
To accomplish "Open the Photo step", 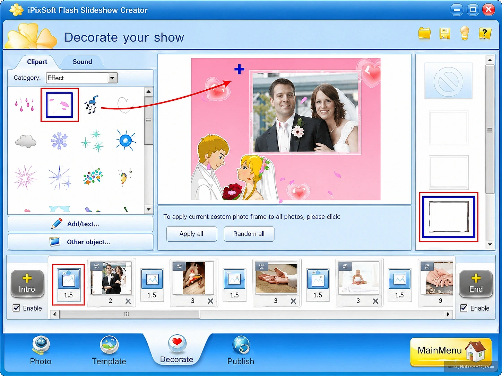I will pos(41,350).
